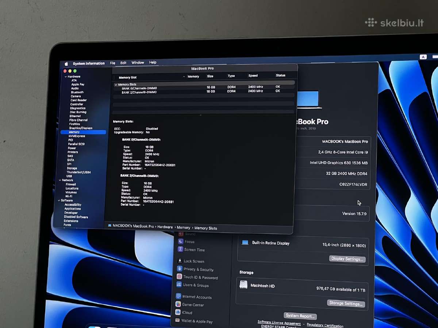
Task: Select Firewall under Network
Action: point(71,184)
